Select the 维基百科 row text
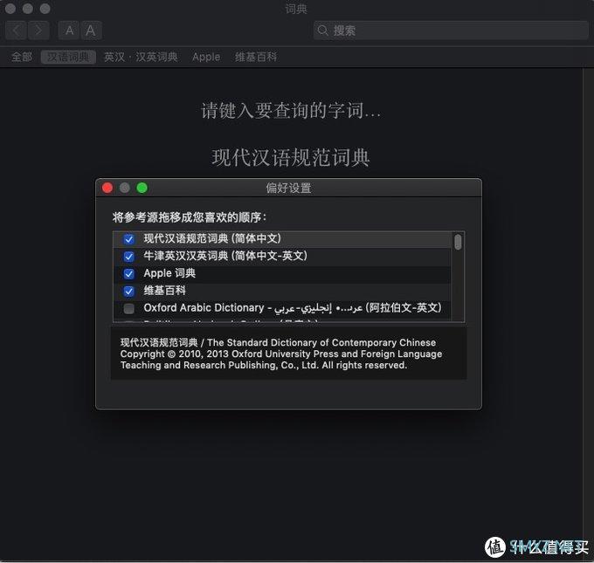 pyautogui.click(x=165, y=291)
